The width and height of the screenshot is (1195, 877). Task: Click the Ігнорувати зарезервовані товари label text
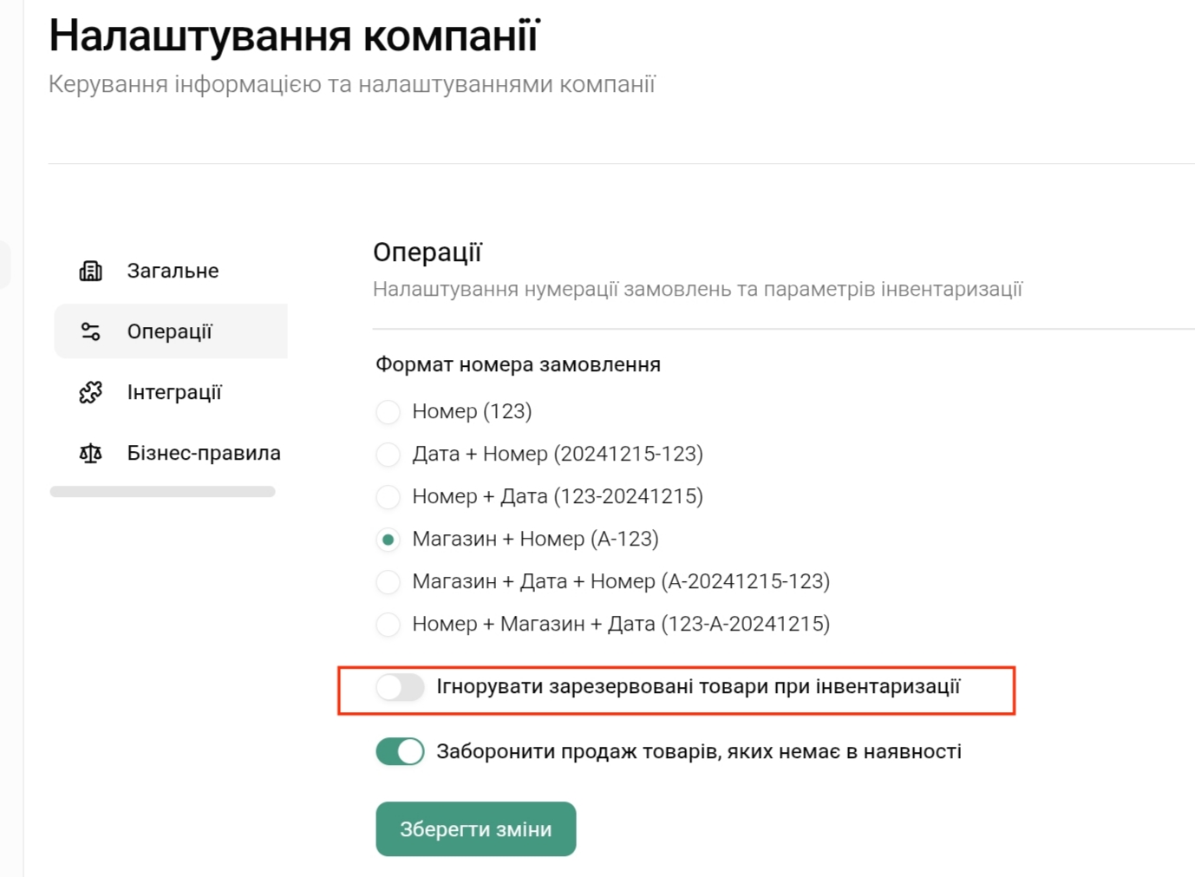coord(698,687)
